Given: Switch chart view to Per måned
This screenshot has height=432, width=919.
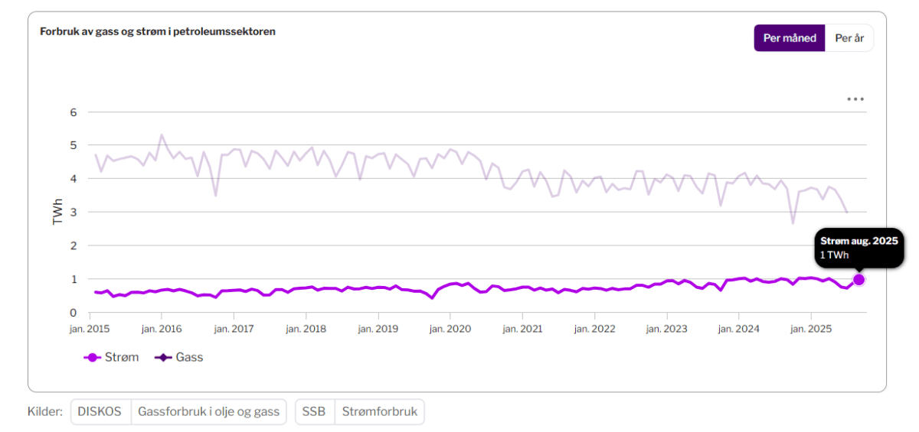Looking at the screenshot, I should tap(789, 38).
